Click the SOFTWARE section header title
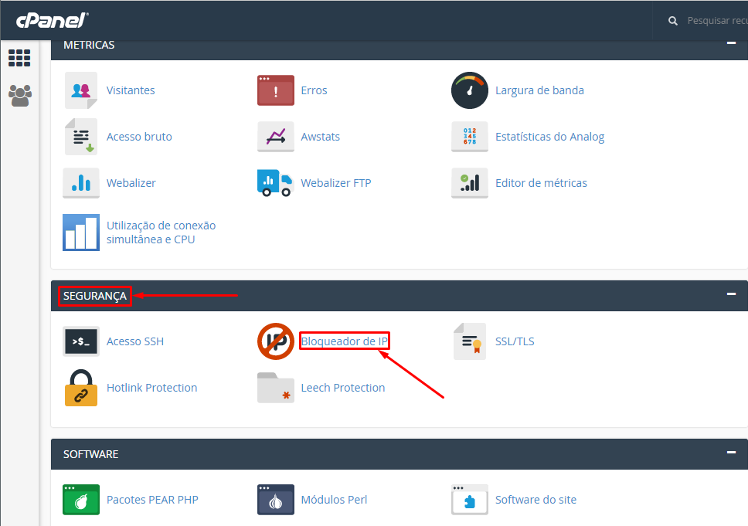 coord(90,454)
